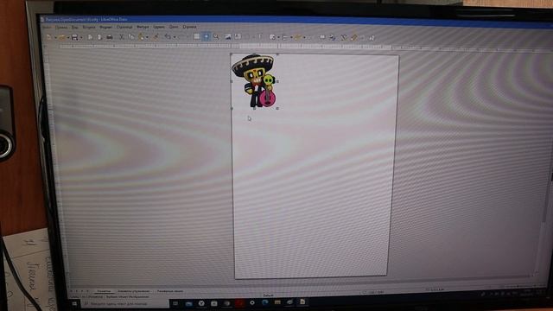Expand the recent documents arrow beside Open

point(67,37)
